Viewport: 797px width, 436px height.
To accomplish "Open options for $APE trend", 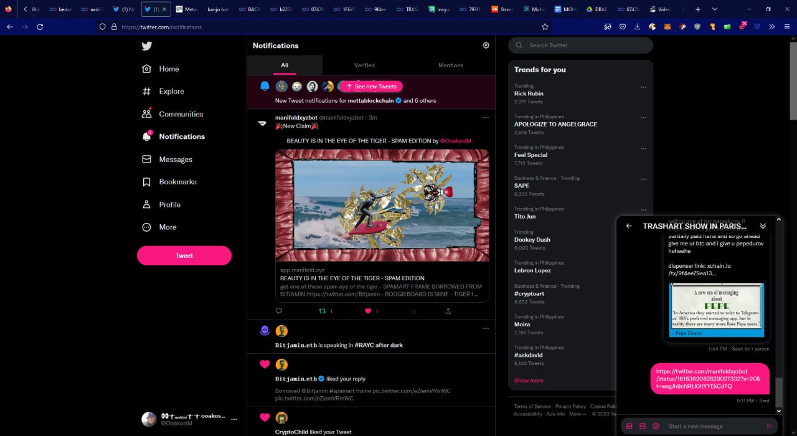I will [x=643, y=179].
